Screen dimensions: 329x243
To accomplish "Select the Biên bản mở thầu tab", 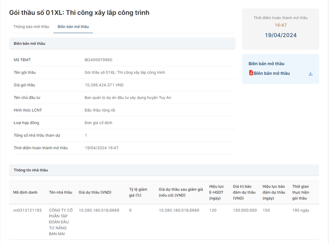I will tap(73, 26).
